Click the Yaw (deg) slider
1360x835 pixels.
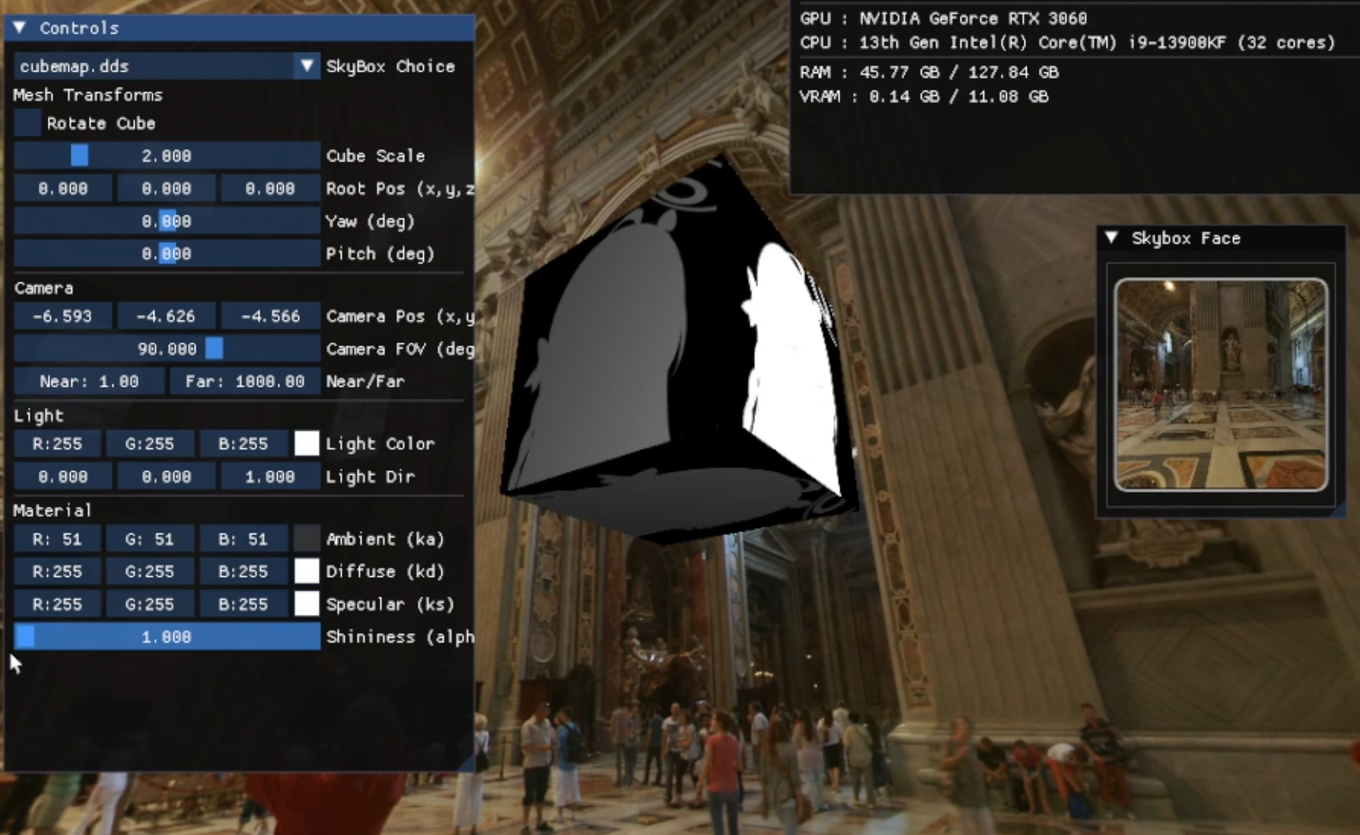(167, 221)
